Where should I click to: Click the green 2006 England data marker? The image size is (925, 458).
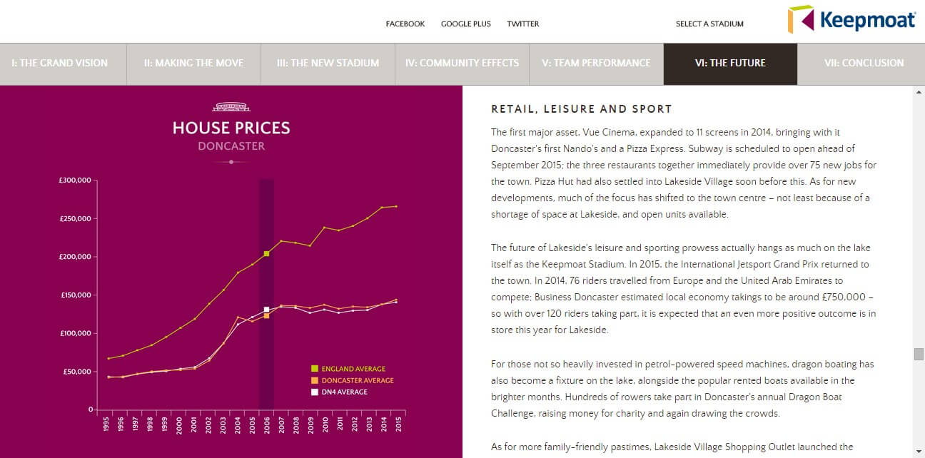click(x=266, y=253)
